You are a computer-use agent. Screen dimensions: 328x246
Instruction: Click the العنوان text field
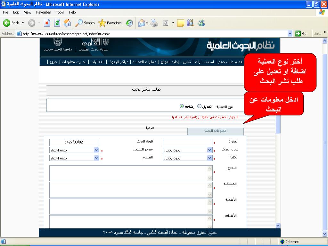click(188, 142)
